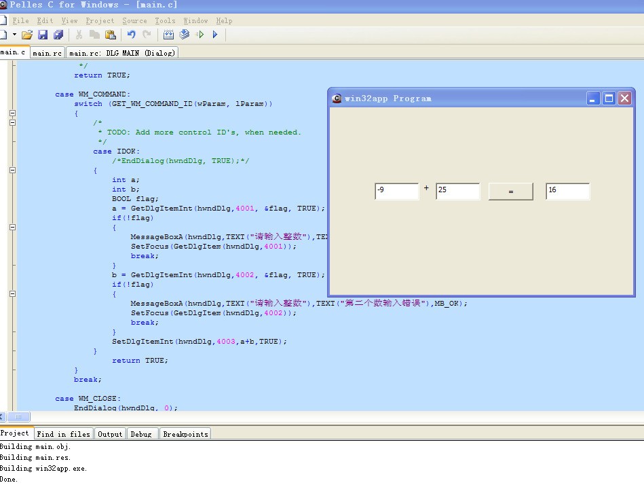
Task: Collapse the second if(!flag) block fold
Action: coord(13,294)
